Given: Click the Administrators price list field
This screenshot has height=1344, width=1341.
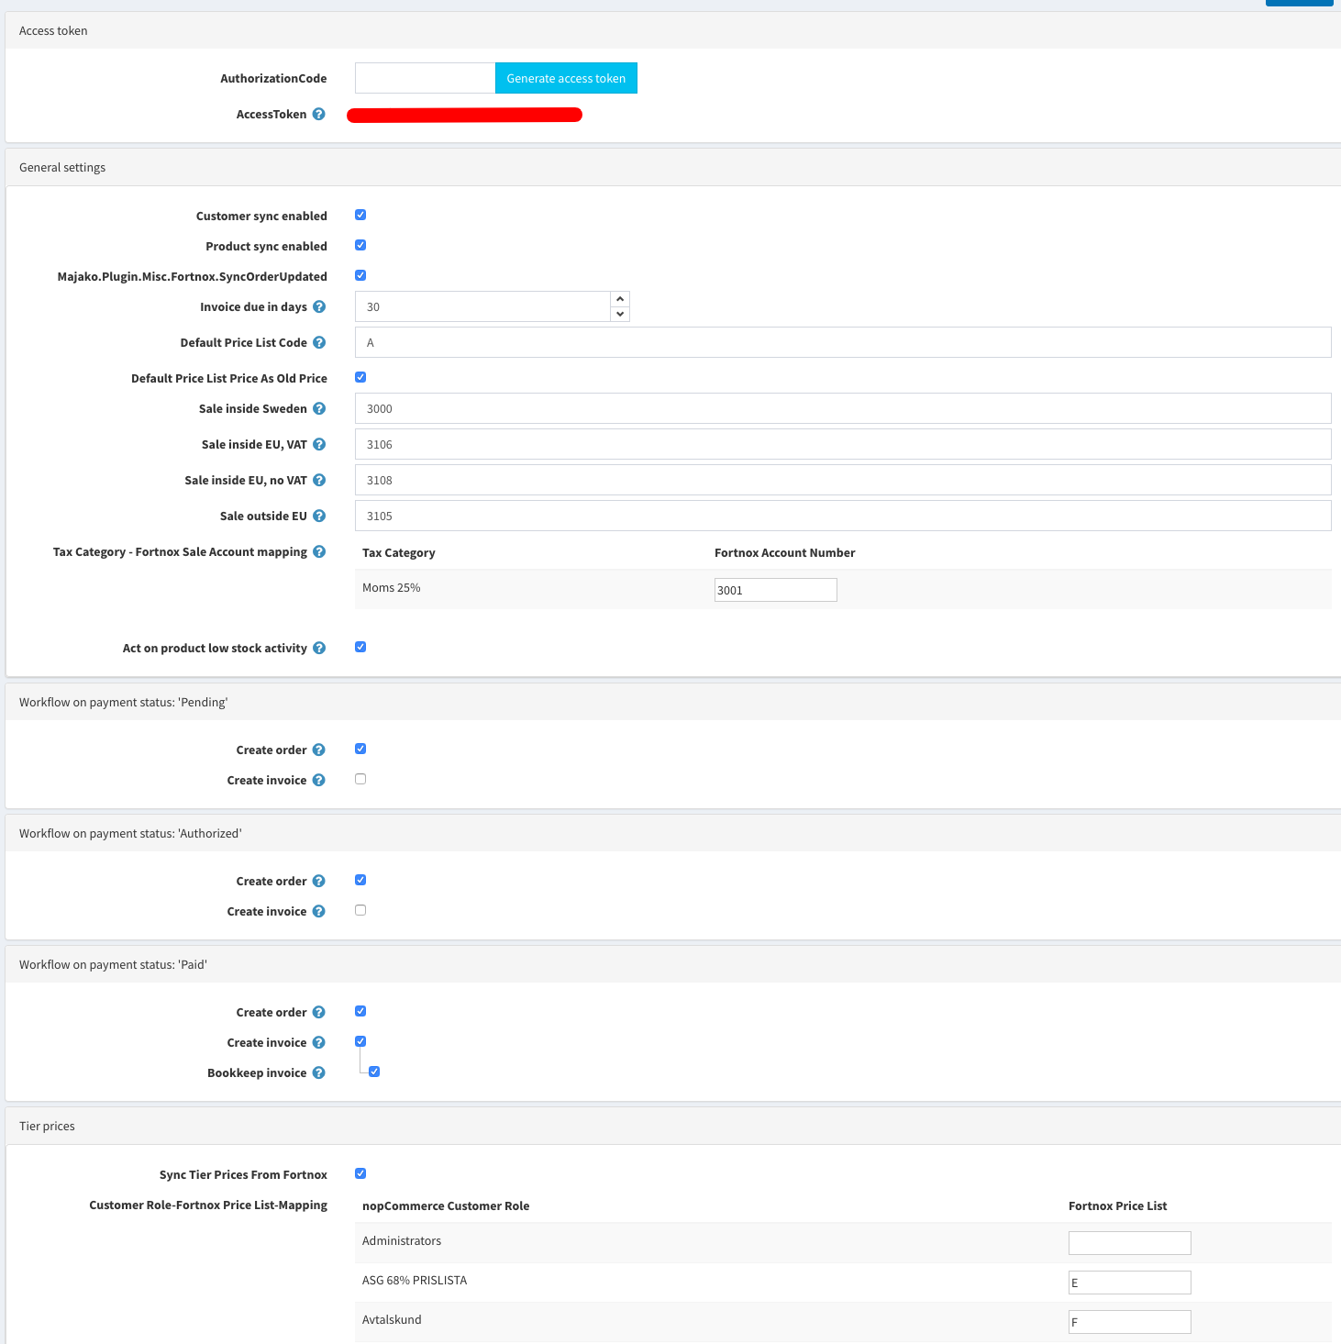Looking at the screenshot, I should pos(1130,1243).
